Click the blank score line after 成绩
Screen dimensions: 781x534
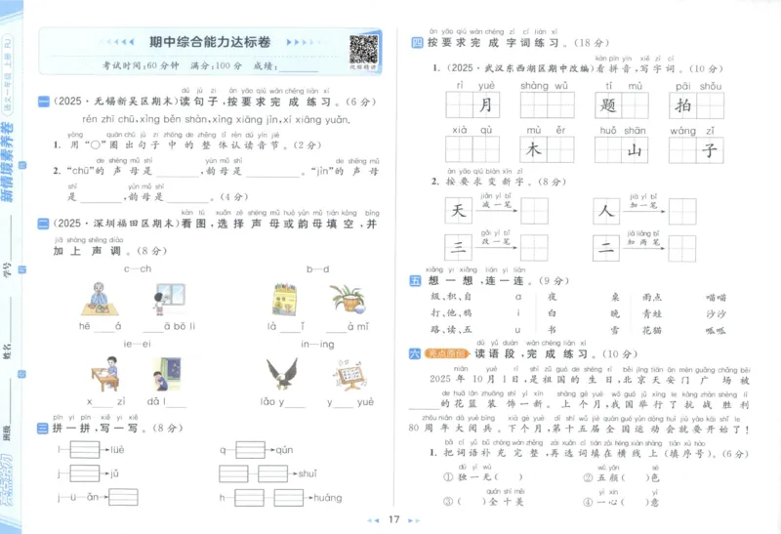(x=299, y=67)
